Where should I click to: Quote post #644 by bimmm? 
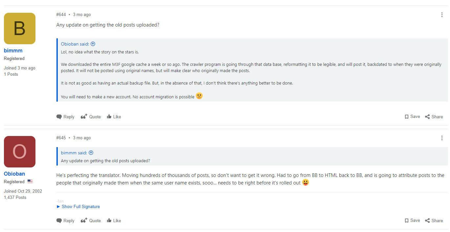(91, 117)
